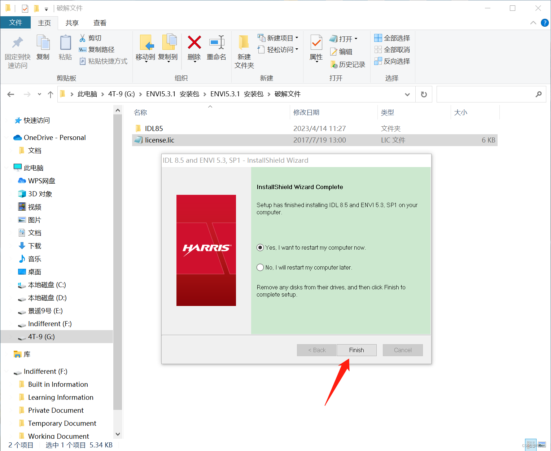Click navigation pane scrollbar down arrow
Viewport: 551px width, 451px height.
(x=118, y=434)
